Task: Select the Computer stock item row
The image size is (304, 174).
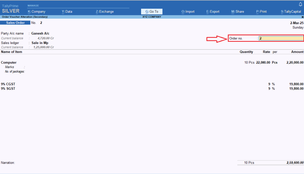Action: pos(152,63)
